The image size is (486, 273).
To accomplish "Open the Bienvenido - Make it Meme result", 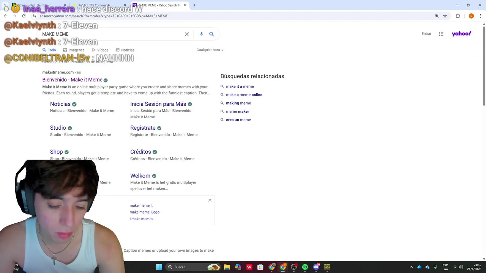I will 72,80.
